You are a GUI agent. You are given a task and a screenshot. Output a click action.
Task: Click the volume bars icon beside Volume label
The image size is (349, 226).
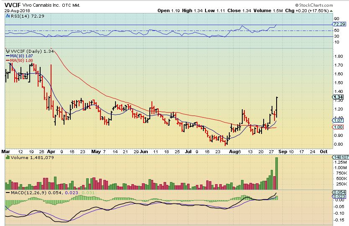tap(8, 157)
